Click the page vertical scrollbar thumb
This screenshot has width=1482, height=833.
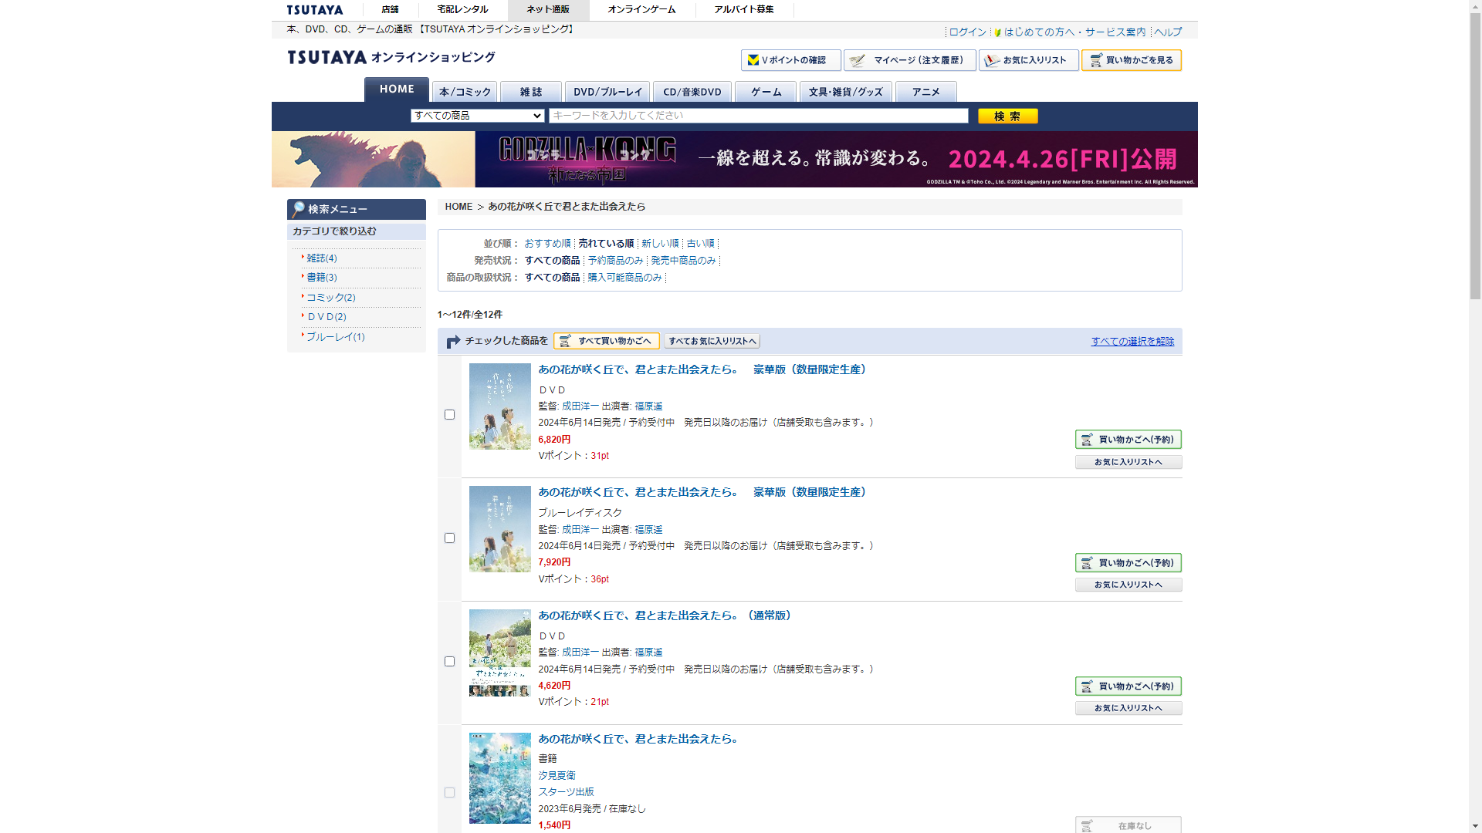(1474, 154)
